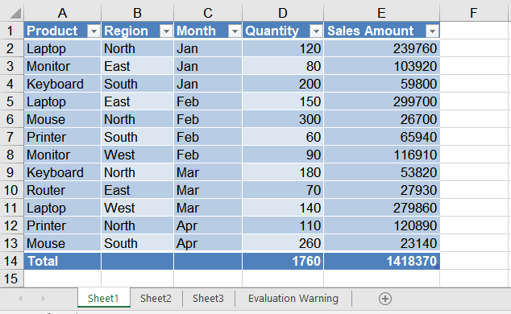Switch to the Sheet1 tab
The image size is (511, 314).
point(103,298)
